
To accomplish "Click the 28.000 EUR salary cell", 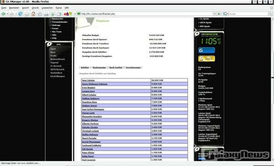I will [169, 80].
